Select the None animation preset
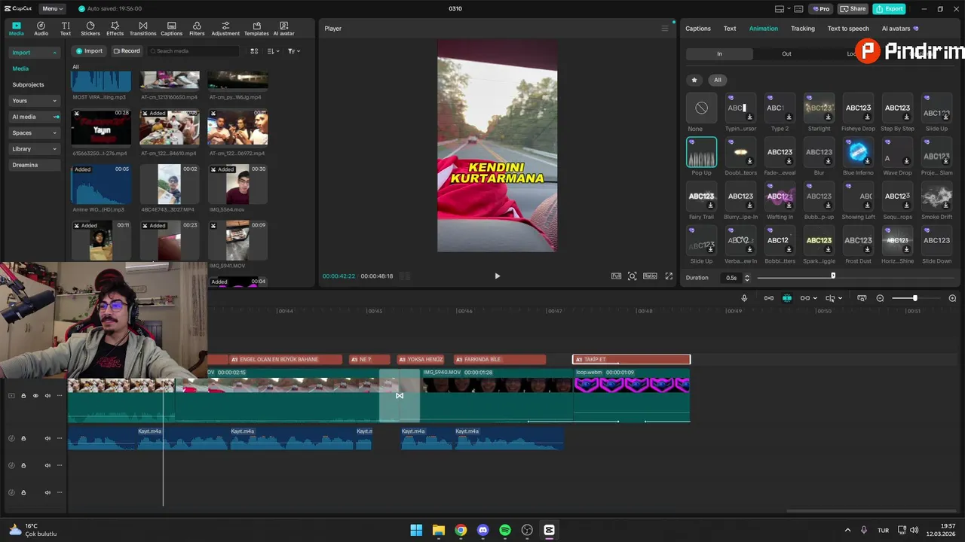This screenshot has width=965, height=542. click(x=701, y=108)
